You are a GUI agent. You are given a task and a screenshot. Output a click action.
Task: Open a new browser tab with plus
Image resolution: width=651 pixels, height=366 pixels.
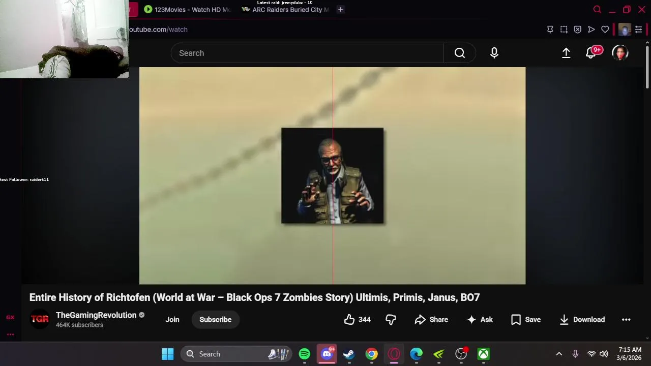click(341, 10)
